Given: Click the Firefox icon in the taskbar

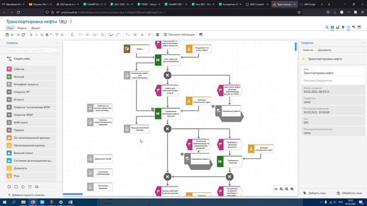Looking at the screenshot, I should [x=33, y=202].
